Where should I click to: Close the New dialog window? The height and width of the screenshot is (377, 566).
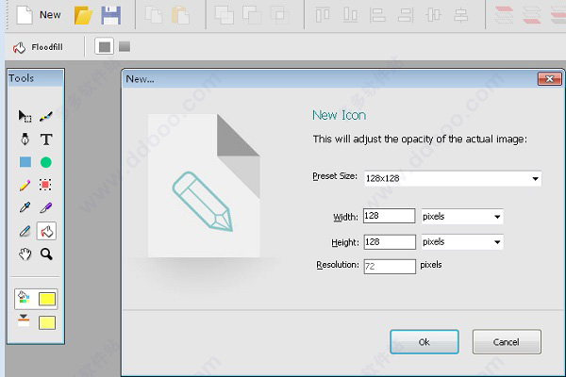[549, 78]
